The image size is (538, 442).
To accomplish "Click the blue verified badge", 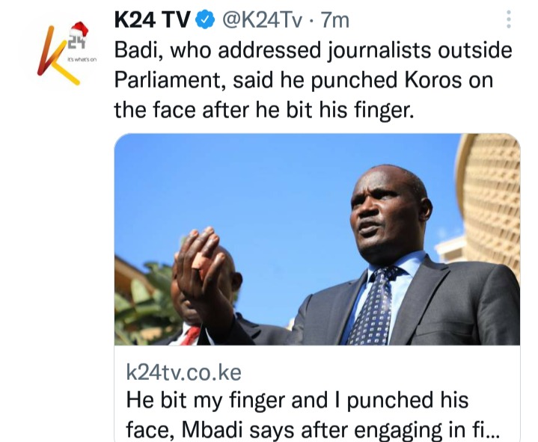I will 205,20.
